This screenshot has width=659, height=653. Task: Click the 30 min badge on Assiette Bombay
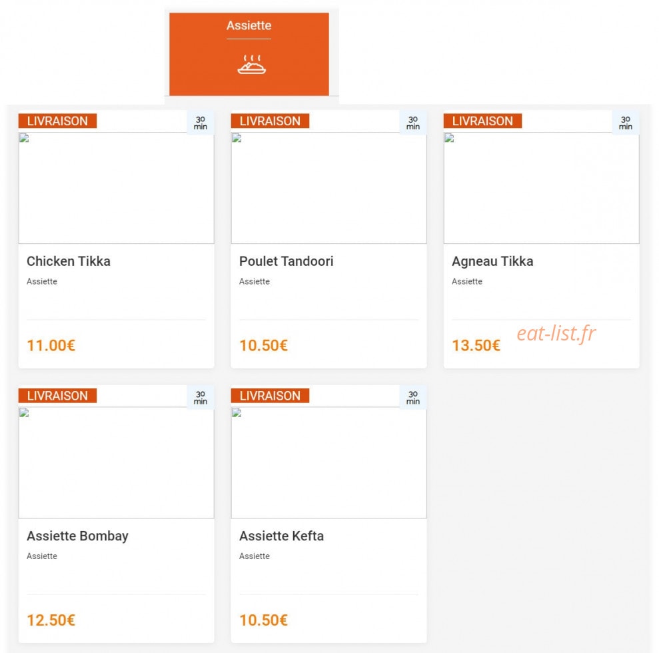pyautogui.click(x=201, y=398)
